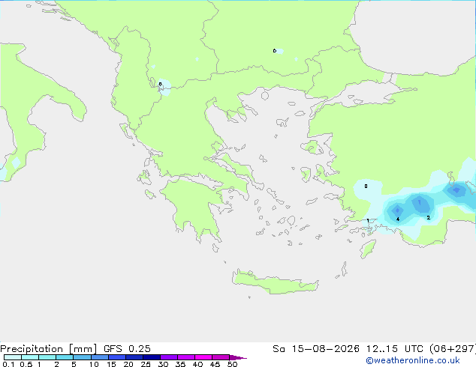Screen dimensions: 476x367
Task: Click the 'GFS 0.25' model label
Action: [127, 349]
